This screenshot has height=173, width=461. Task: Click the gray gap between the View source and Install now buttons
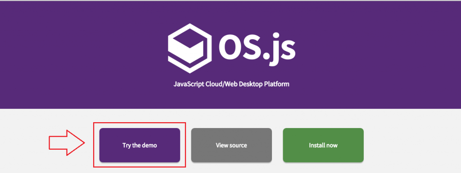pyautogui.click(x=277, y=145)
